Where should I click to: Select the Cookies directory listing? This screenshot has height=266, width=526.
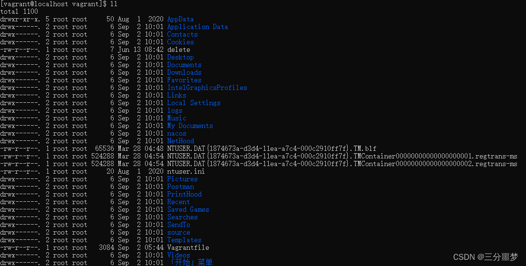tap(180, 42)
